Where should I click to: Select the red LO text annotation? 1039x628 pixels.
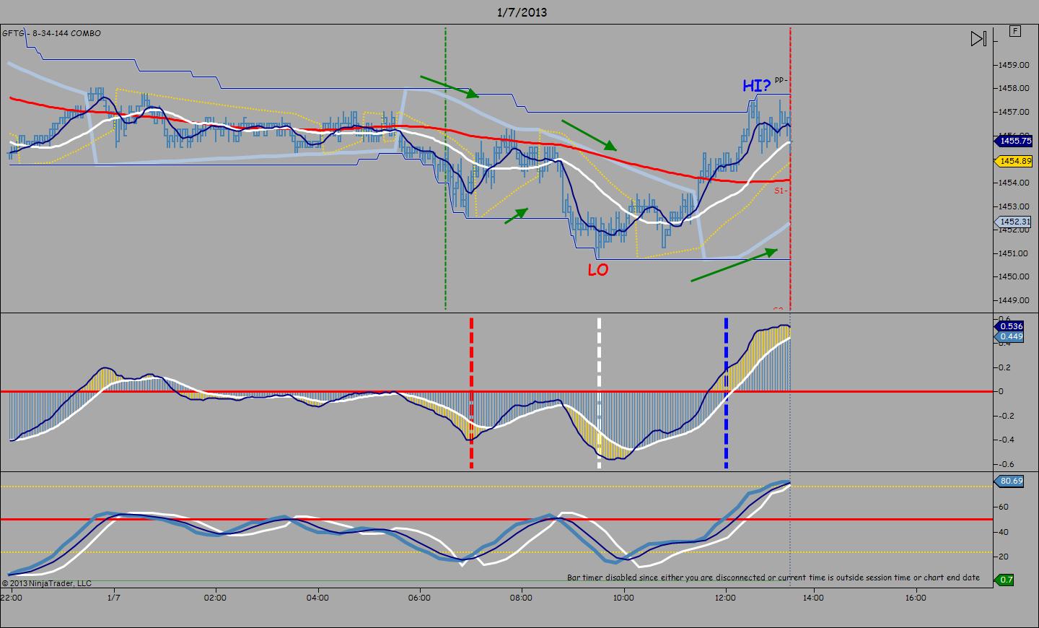tap(598, 270)
